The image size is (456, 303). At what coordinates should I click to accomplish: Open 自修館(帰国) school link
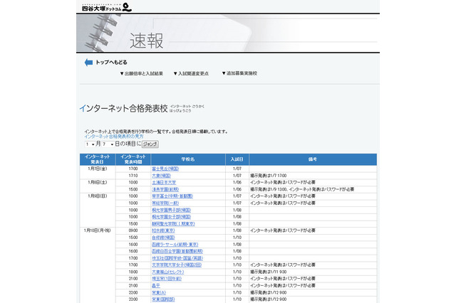163,238
